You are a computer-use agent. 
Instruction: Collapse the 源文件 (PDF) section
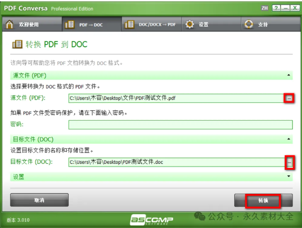(x=289, y=75)
